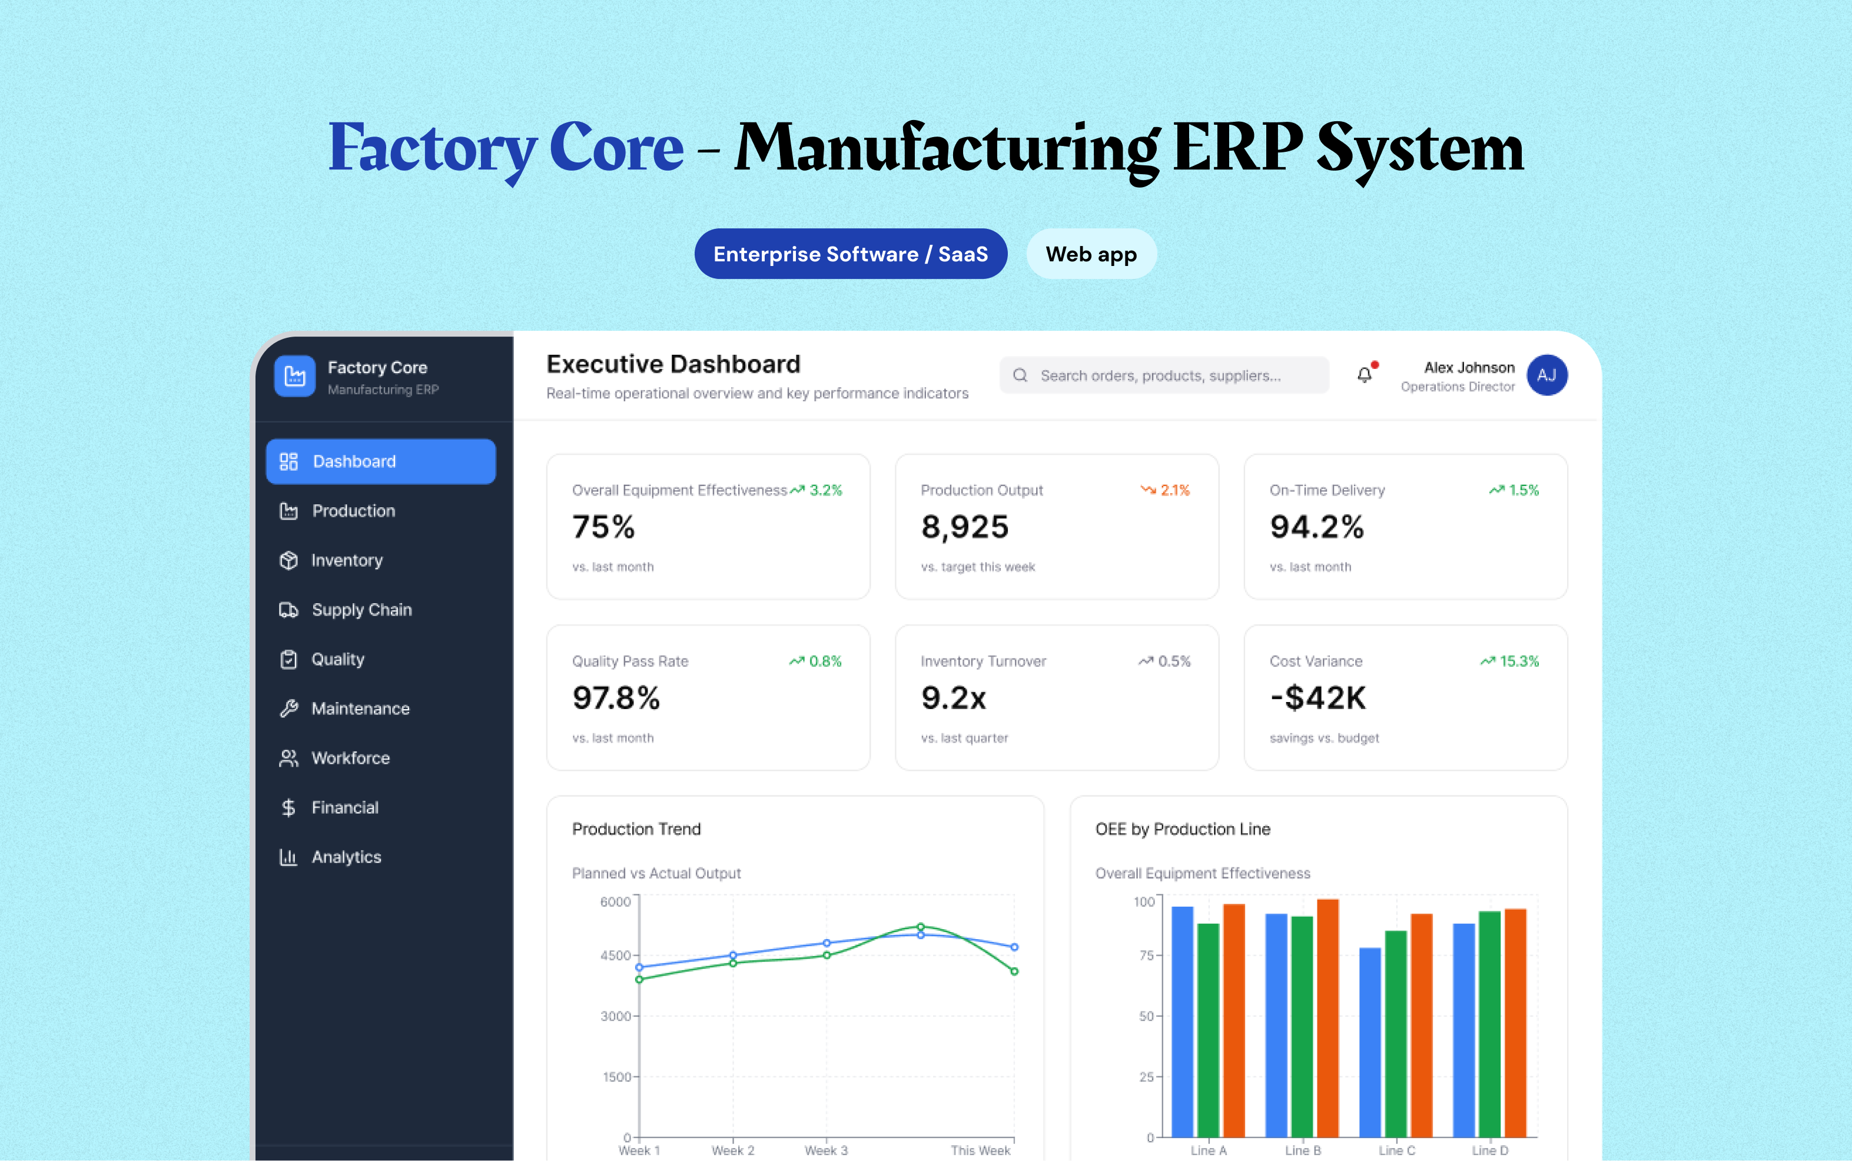
Task: Click the Analytics bar chart icon
Action: [x=289, y=857]
